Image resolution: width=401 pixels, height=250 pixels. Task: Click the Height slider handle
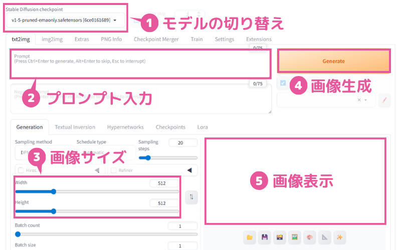[x=54, y=211]
